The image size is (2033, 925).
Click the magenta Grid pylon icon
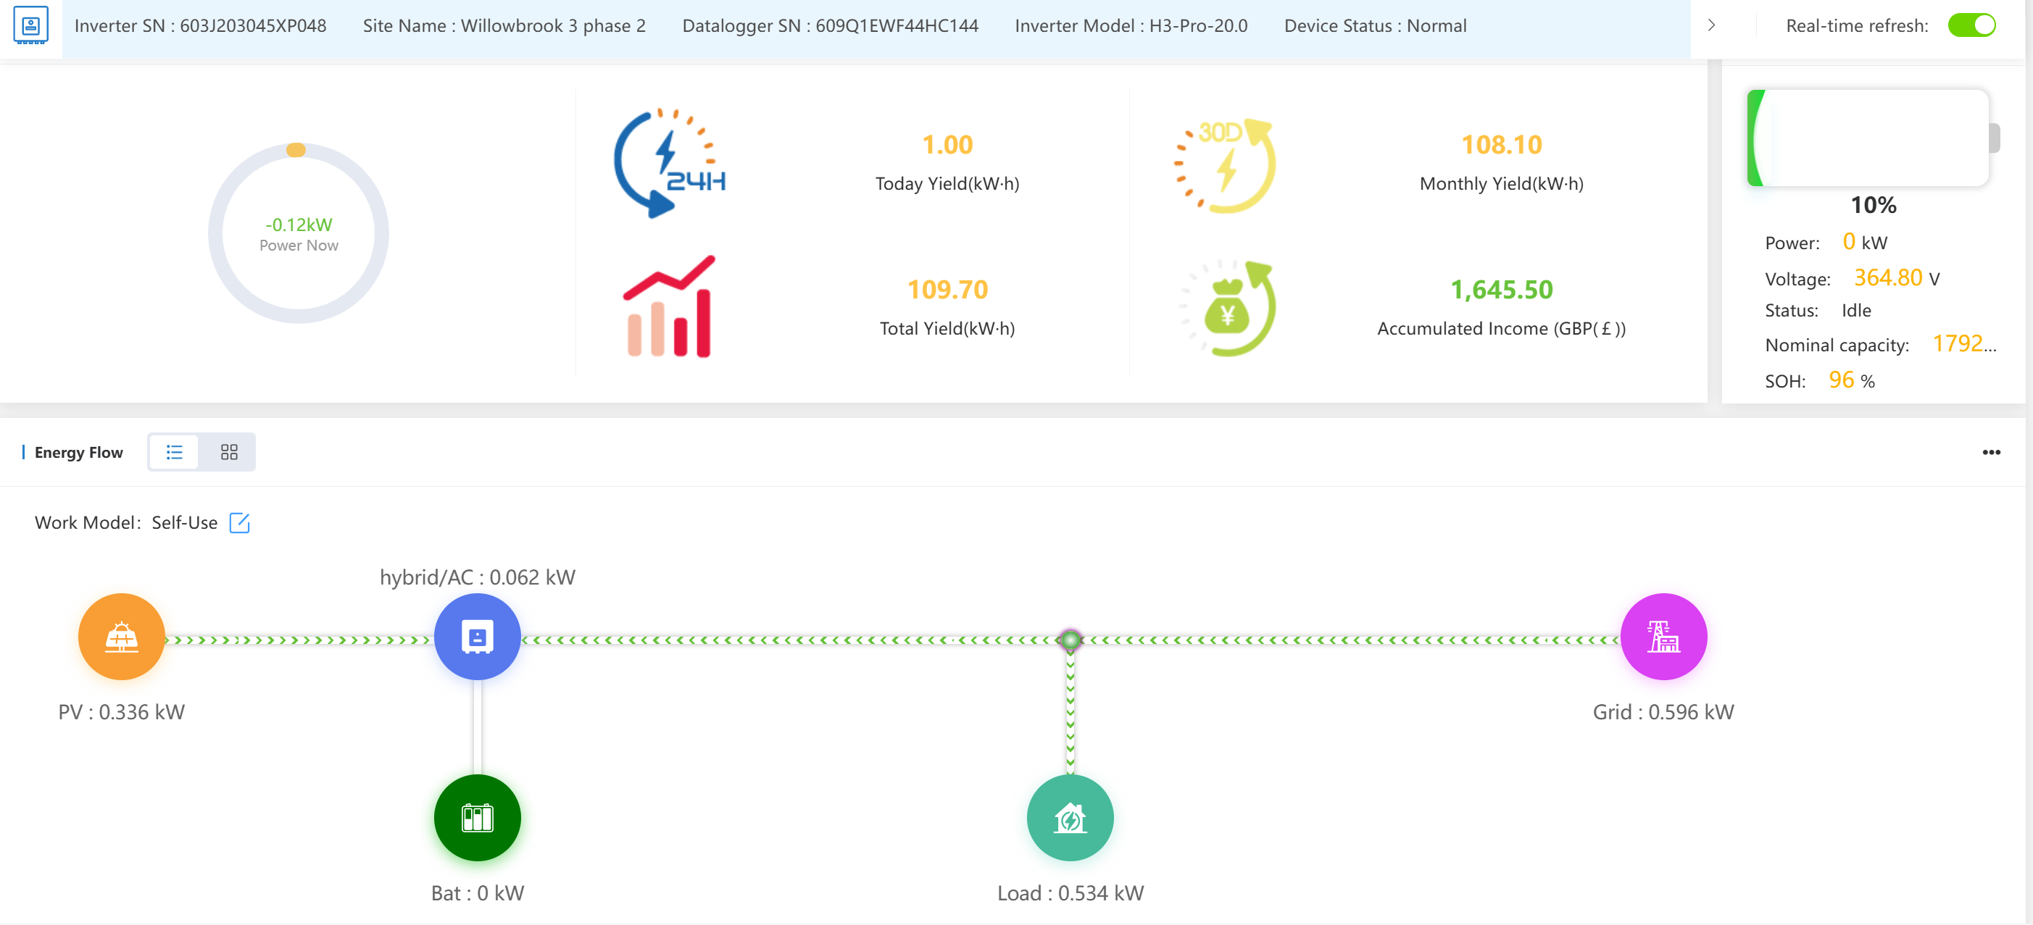(1663, 637)
